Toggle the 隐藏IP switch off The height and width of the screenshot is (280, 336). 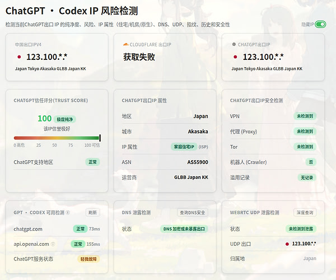click(x=320, y=25)
